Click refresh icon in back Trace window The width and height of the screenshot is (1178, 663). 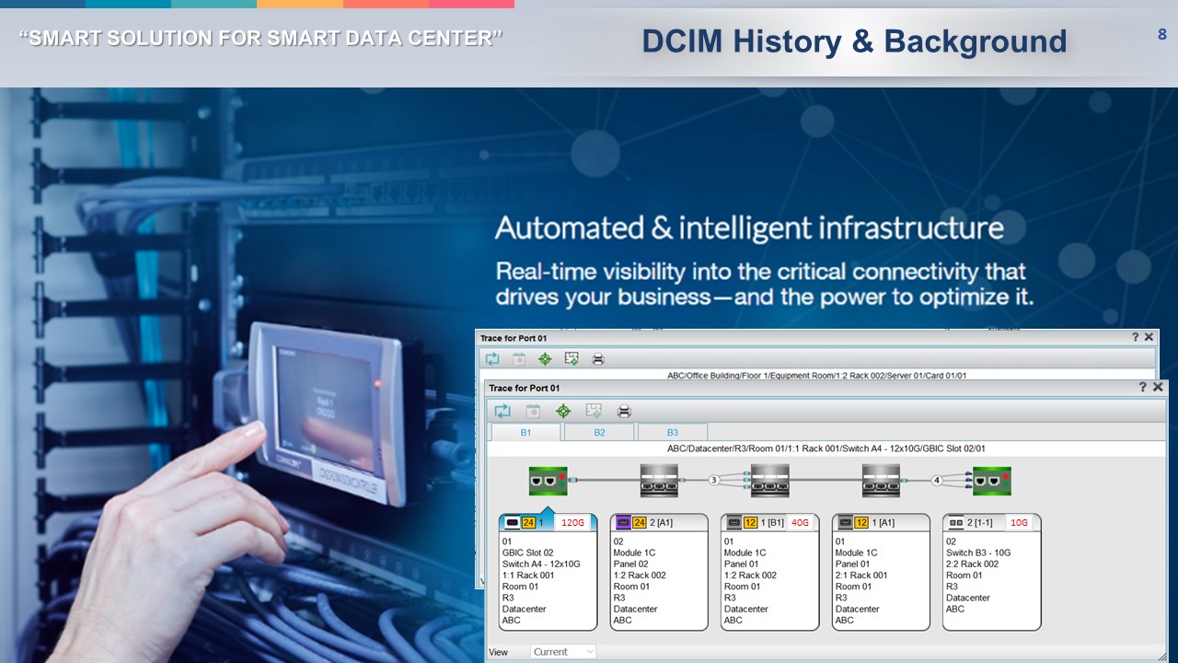(492, 359)
